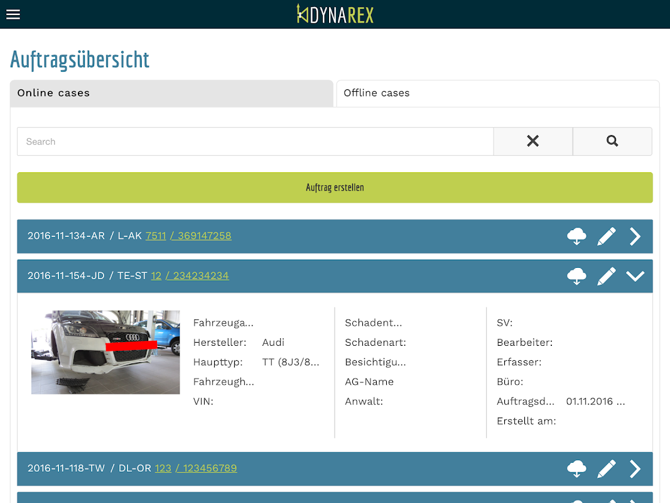Clear search with the X icon
This screenshot has height=503, width=670.
point(533,141)
